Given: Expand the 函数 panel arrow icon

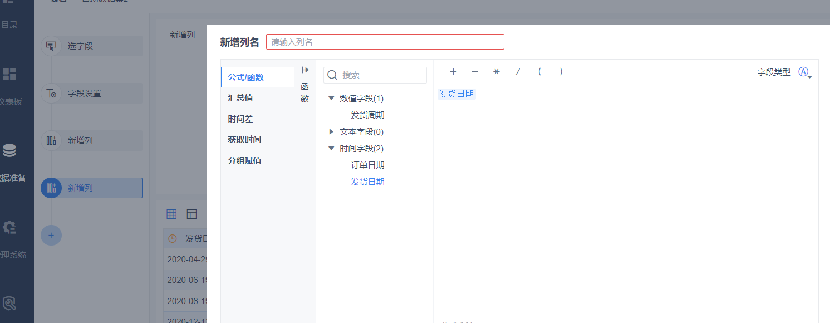Looking at the screenshot, I should [305, 70].
